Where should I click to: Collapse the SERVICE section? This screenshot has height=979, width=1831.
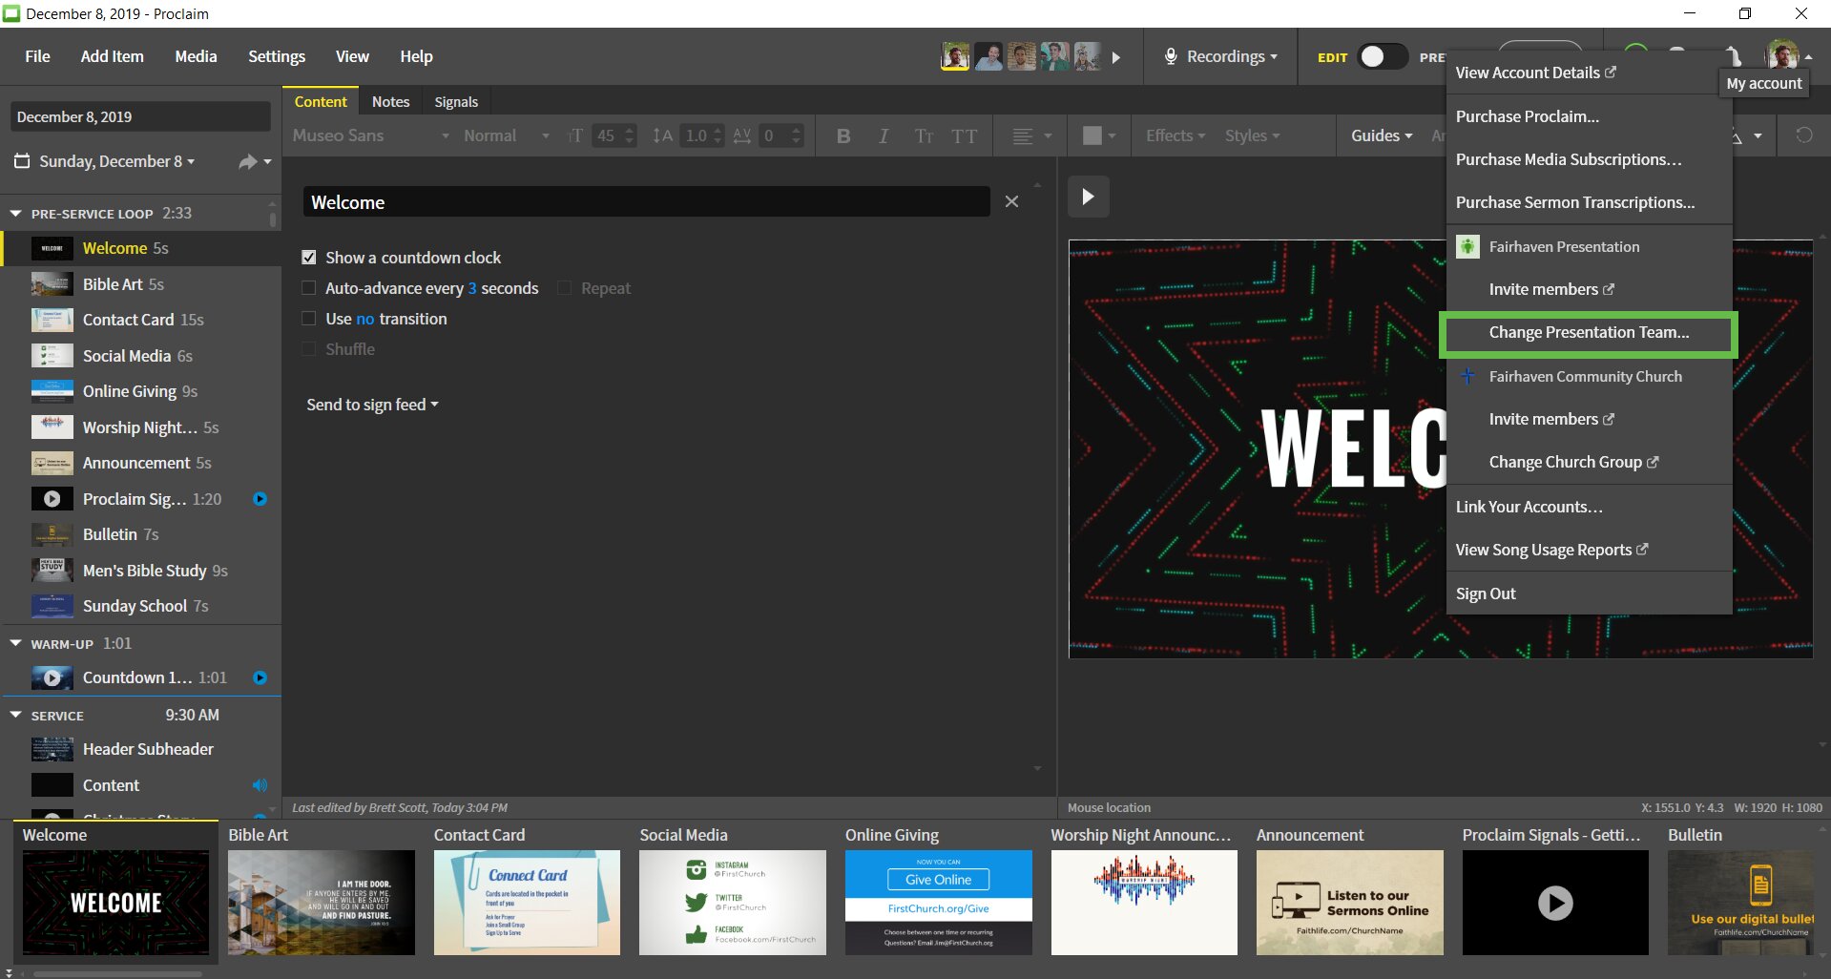15,715
